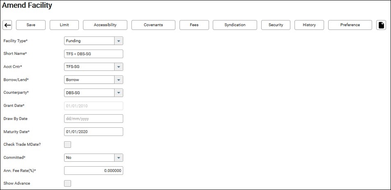Go to Accessibility settings
The width and height of the screenshot is (391, 190).
coord(105,25)
